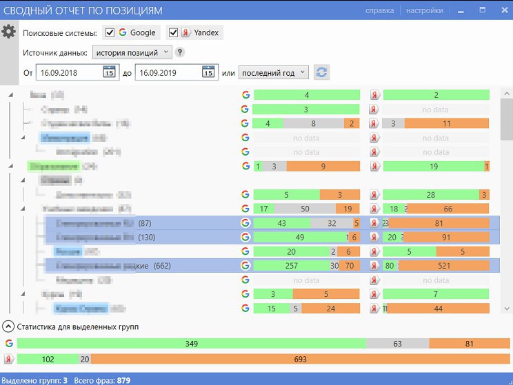The width and height of the screenshot is (513, 385).
Task: Click the summary Google gray segment 63
Action: (398, 344)
